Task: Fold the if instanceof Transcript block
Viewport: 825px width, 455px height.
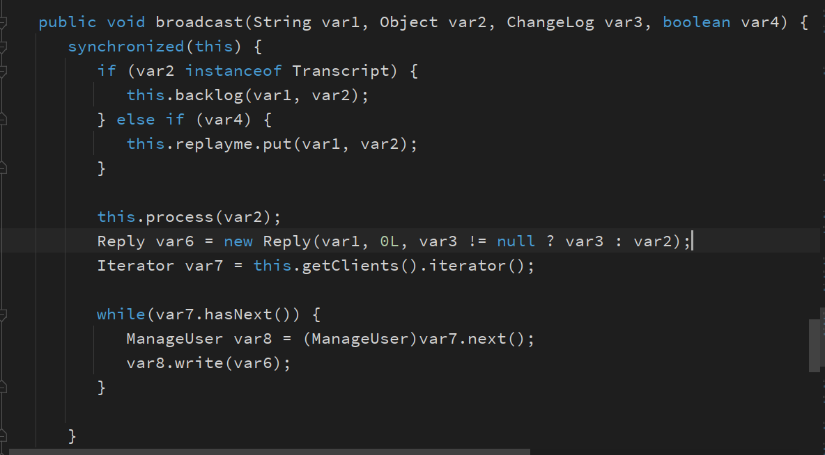Action: (x=3, y=71)
